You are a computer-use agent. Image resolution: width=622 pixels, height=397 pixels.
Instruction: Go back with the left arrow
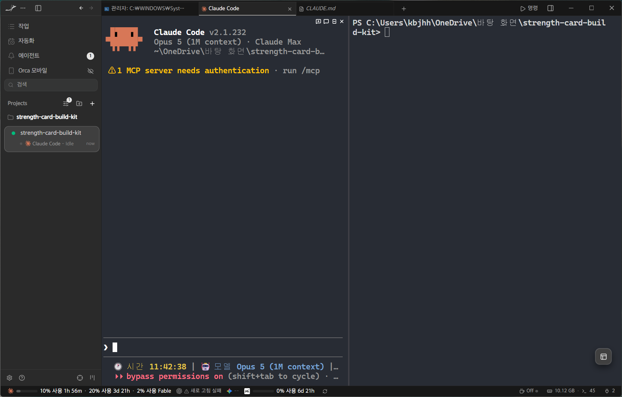click(81, 8)
